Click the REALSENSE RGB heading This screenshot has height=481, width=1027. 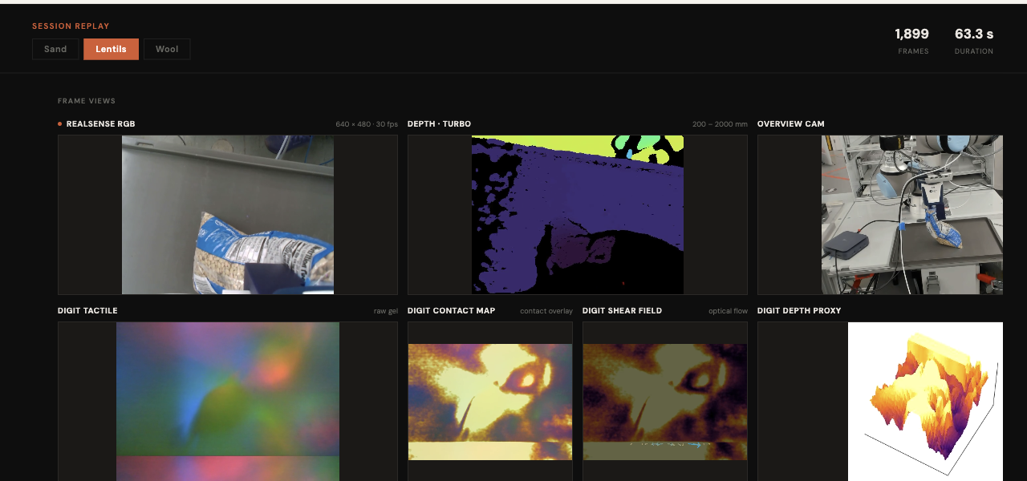[x=101, y=124]
